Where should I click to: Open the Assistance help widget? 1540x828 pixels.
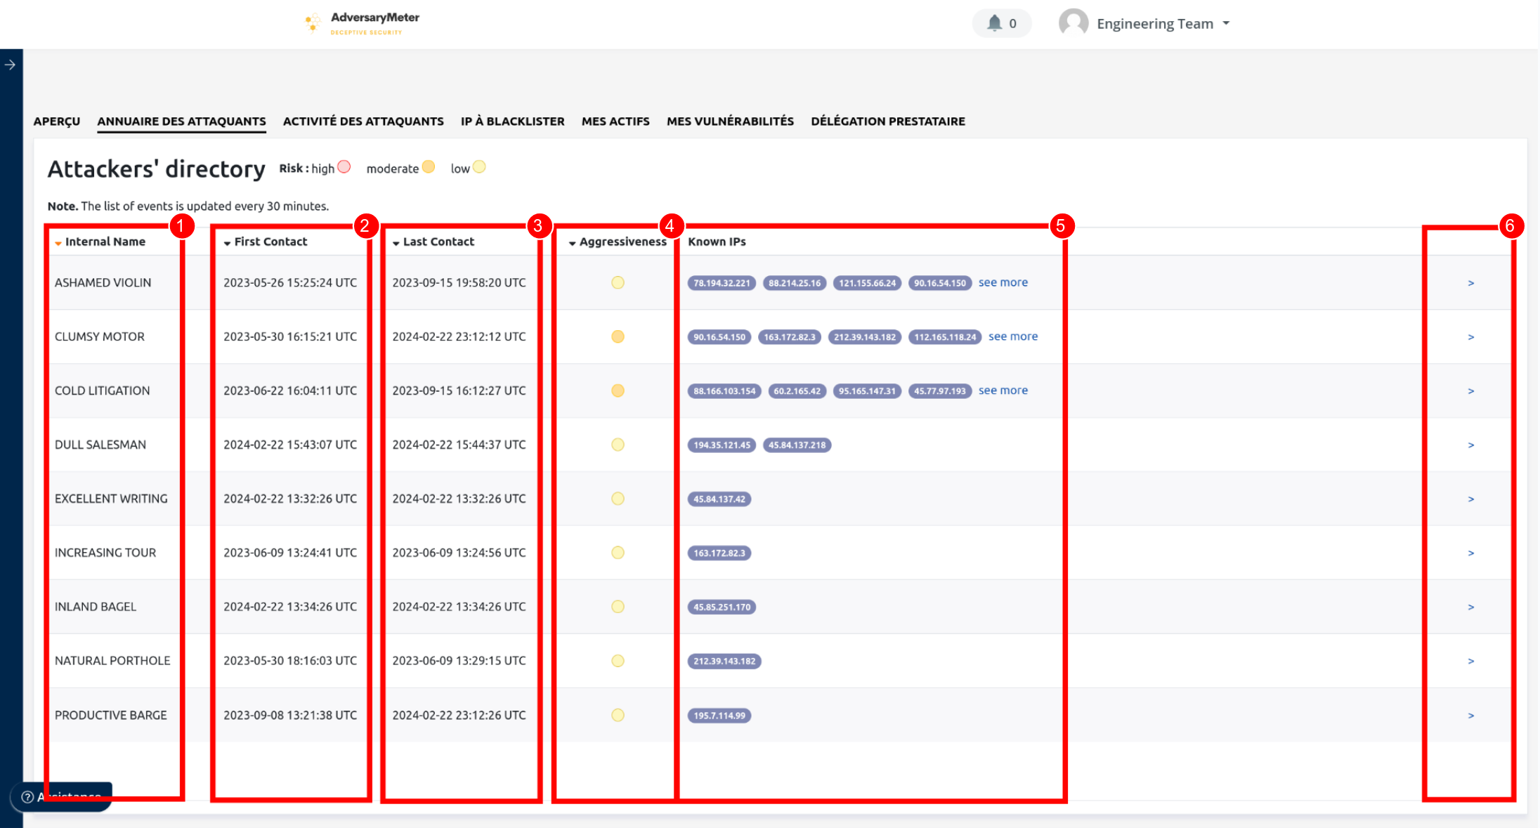(62, 796)
